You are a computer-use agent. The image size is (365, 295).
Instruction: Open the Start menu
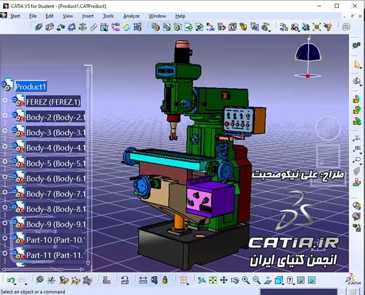click(15, 16)
